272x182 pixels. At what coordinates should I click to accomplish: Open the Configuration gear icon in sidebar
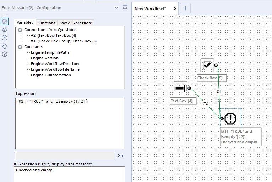click(x=5, y=22)
